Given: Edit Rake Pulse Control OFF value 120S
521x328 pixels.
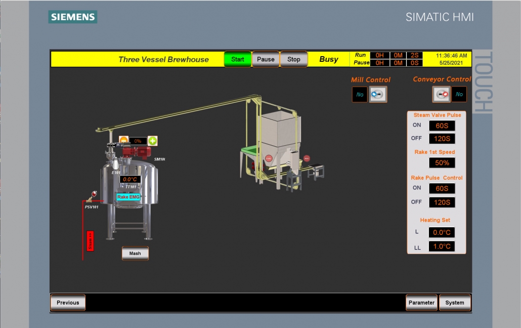Looking at the screenshot, I should (442, 202).
